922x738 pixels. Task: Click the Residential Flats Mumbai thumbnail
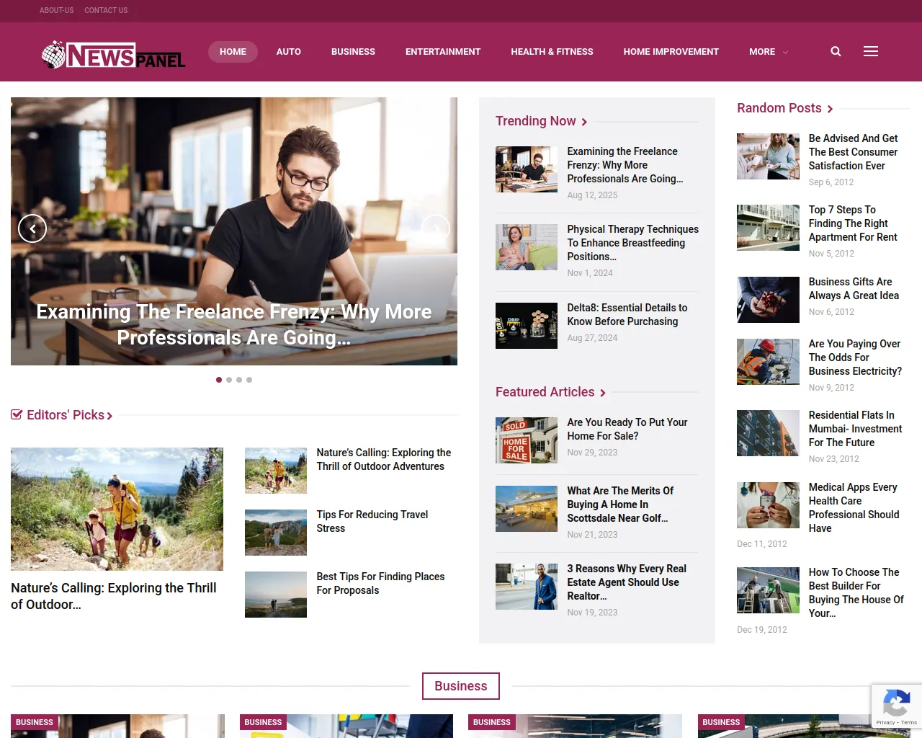click(x=768, y=433)
